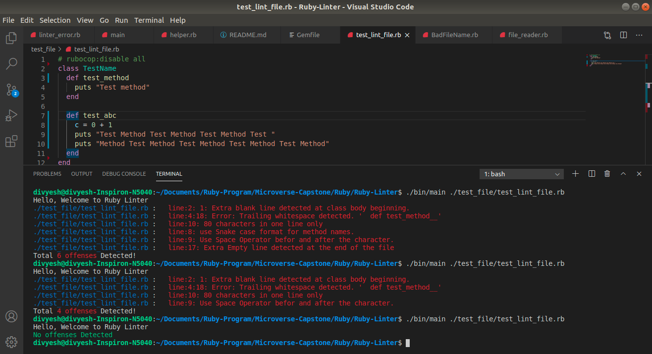Click 'Total 6 offenses Detected!' terminal line
The height and width of the screenshot is (354, 652).
(84, 255)
